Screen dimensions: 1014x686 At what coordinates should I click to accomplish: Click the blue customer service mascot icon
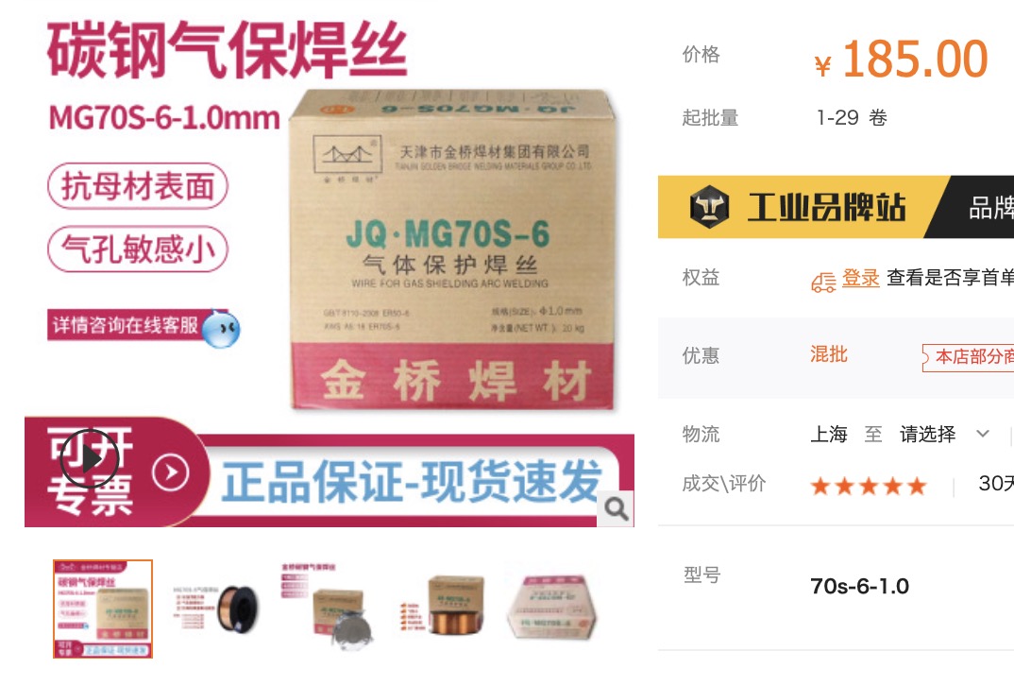pyautogui.click(x=221, y=329)
